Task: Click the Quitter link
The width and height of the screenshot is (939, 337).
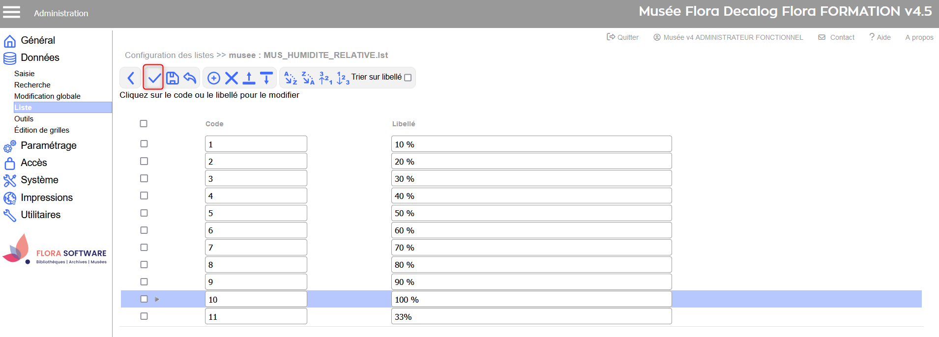Action: point(623,37)
